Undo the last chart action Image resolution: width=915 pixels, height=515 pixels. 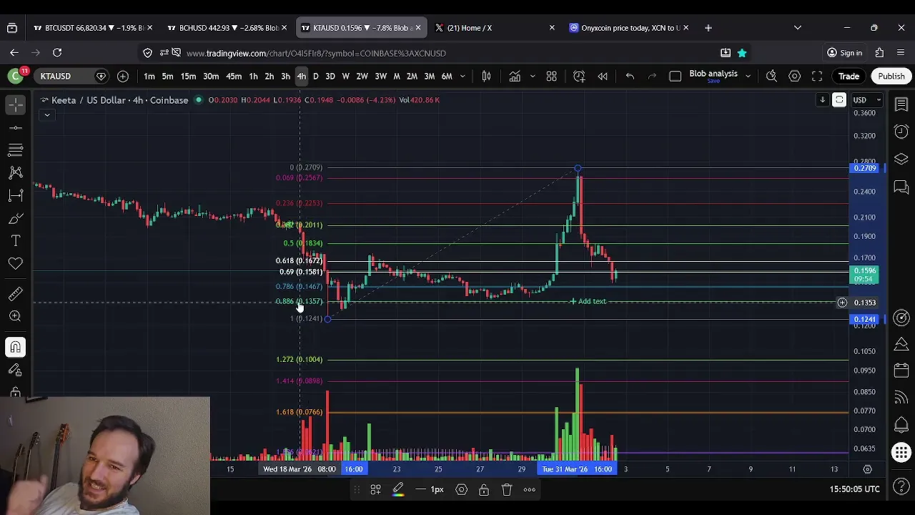point(630,77)
